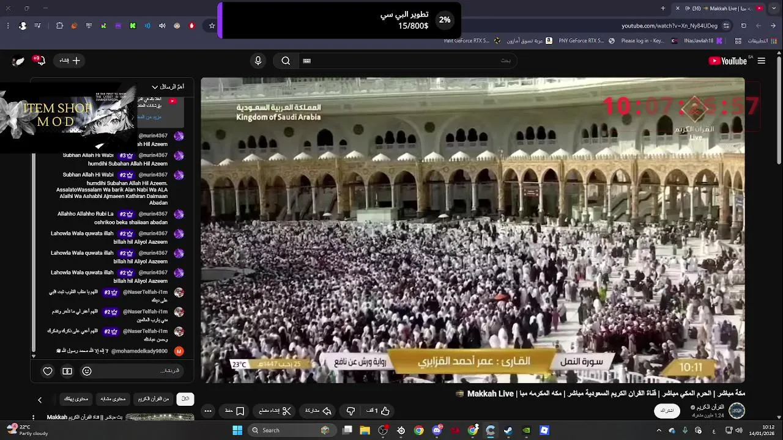Open the media control playlist icon
783x440 pixels.
[38, 26]
